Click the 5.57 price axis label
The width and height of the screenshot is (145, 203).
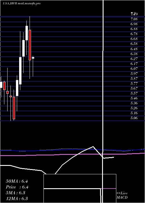[x=134, y=93]
